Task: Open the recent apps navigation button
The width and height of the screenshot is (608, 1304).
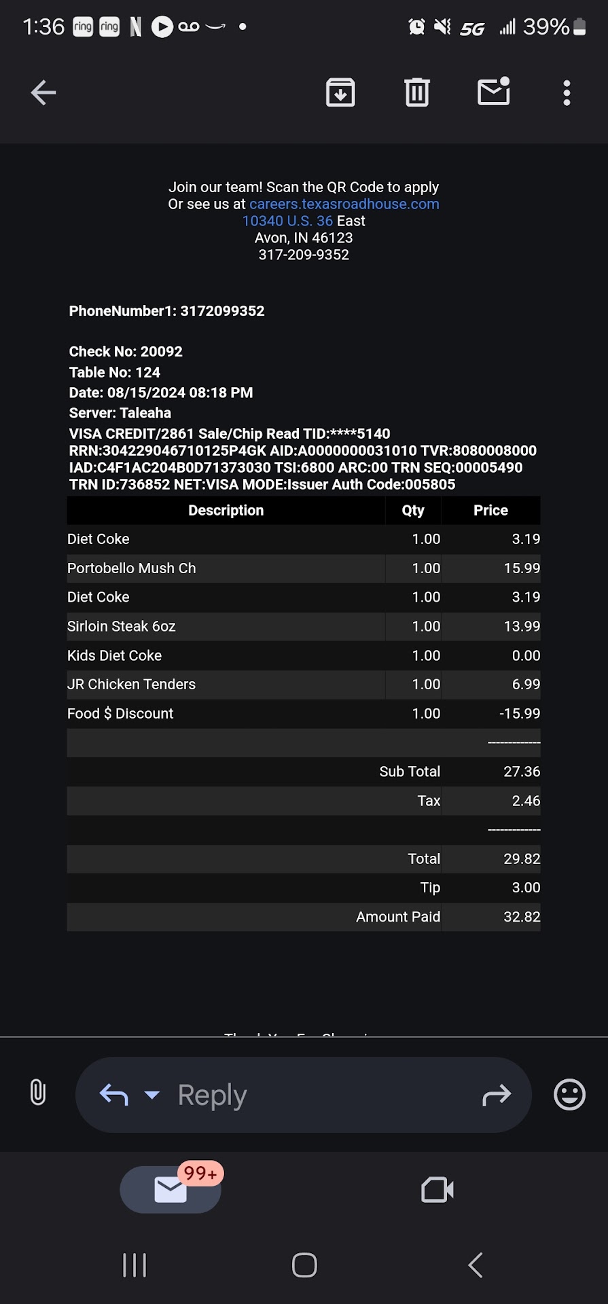Action: coord(135,1265)
